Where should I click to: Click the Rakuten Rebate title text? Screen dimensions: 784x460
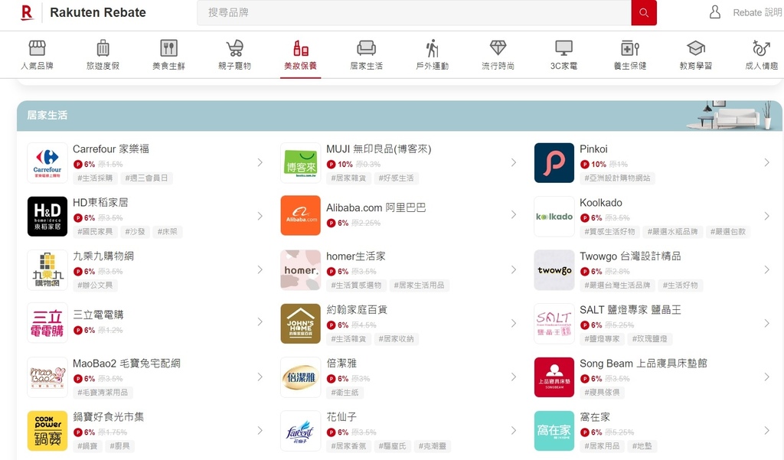(98, 12)
